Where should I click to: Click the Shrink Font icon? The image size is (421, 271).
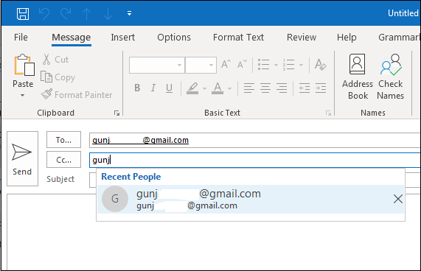[x=242, y=64]
